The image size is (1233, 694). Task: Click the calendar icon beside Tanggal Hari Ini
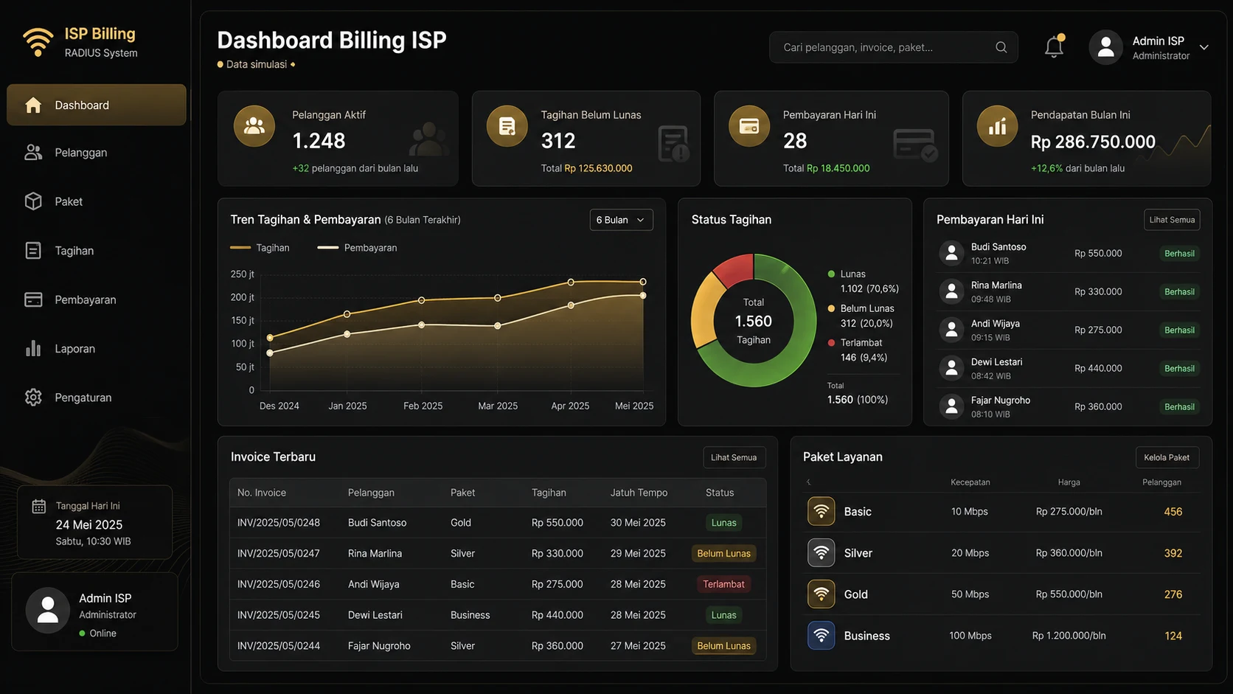pyautogui.click(x=39, y=506)
